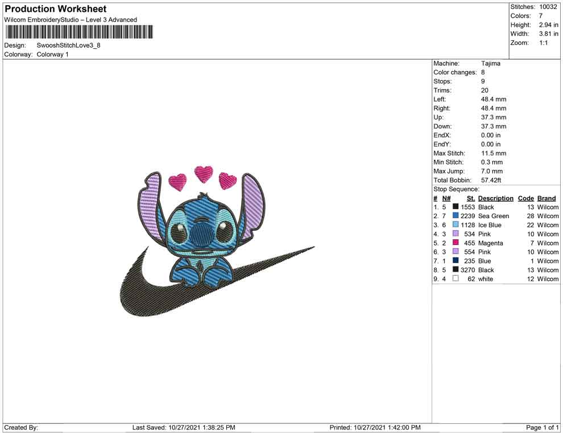Click the 'Stops:' label

[442, 81]
